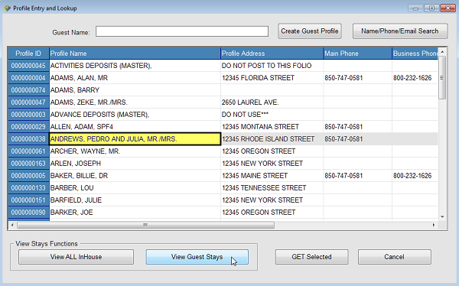Select row header 000000074

[28, 90]
